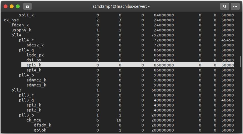Click the sdmmc2_k entry
Viewport: 243px width, 134px height.
click(x=36, y=80)
